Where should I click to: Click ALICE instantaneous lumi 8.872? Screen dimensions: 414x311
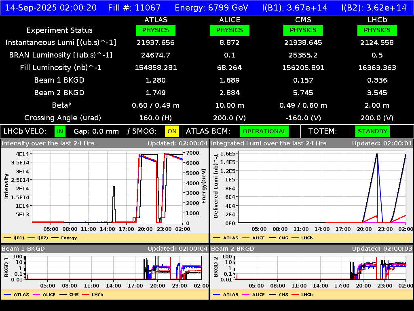point(230,43)
